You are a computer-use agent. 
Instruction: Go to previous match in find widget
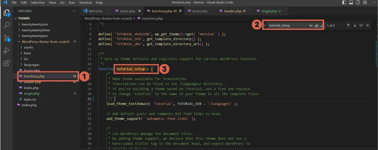348,25
